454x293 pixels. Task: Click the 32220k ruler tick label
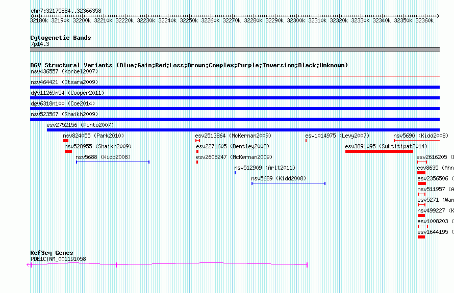[x=124, y=20]
